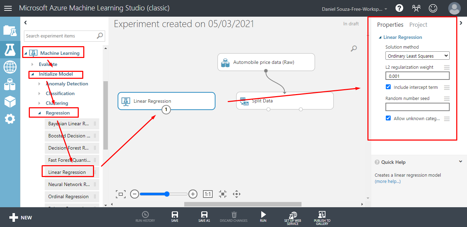Click the auto-arrange modules icon
This screenshot has width=467, height=227.
[223, 194]
